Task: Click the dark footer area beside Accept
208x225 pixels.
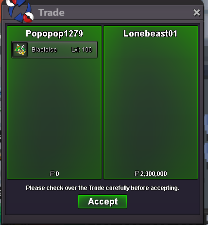Action: [162, 202]
